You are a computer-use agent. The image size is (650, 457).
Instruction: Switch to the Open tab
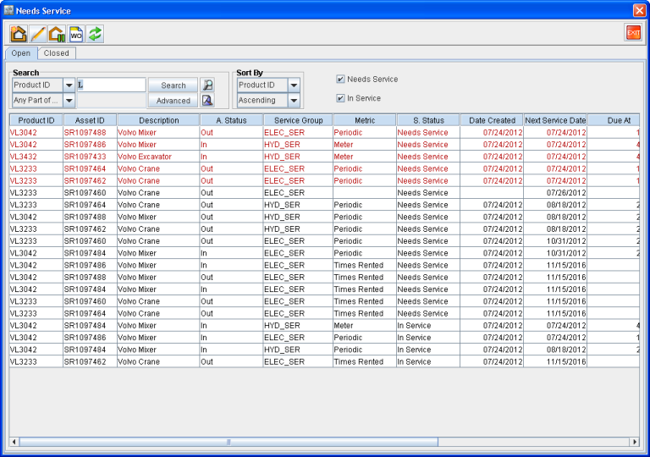point(21,53)
